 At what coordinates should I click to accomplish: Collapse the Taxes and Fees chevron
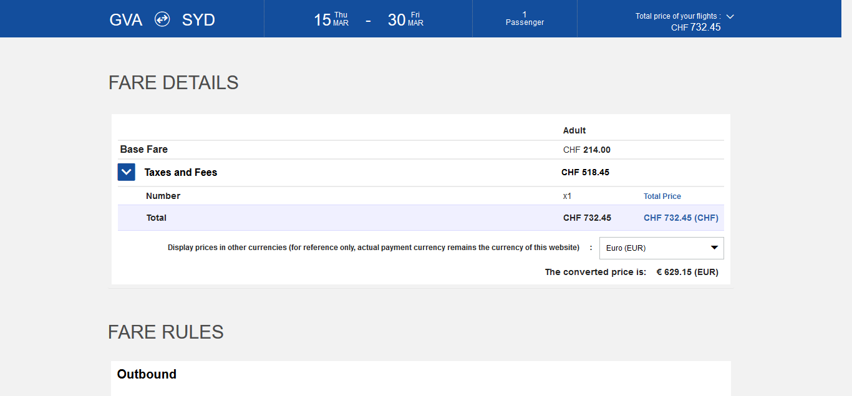(127, 172)
